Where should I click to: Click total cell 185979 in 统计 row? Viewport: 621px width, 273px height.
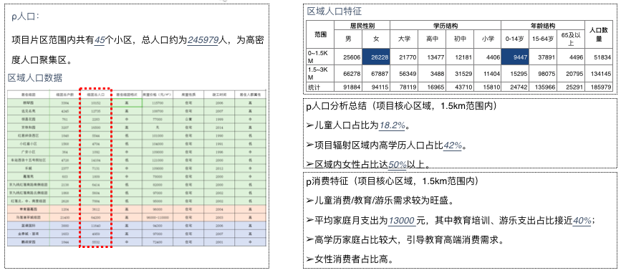click(x=598, y=87)
